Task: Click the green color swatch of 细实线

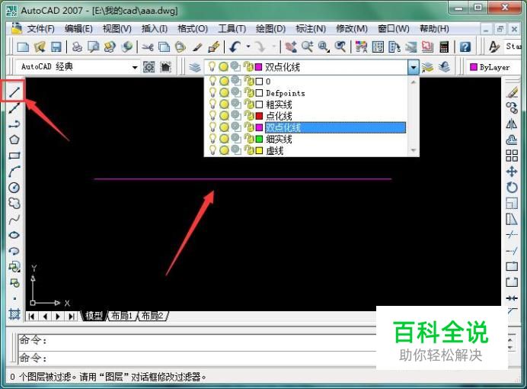Action: pos(259,139)
